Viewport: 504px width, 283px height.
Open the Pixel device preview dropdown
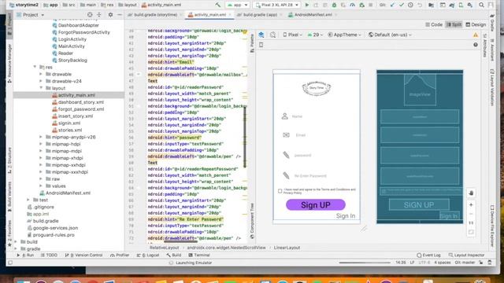pos(292,35)
